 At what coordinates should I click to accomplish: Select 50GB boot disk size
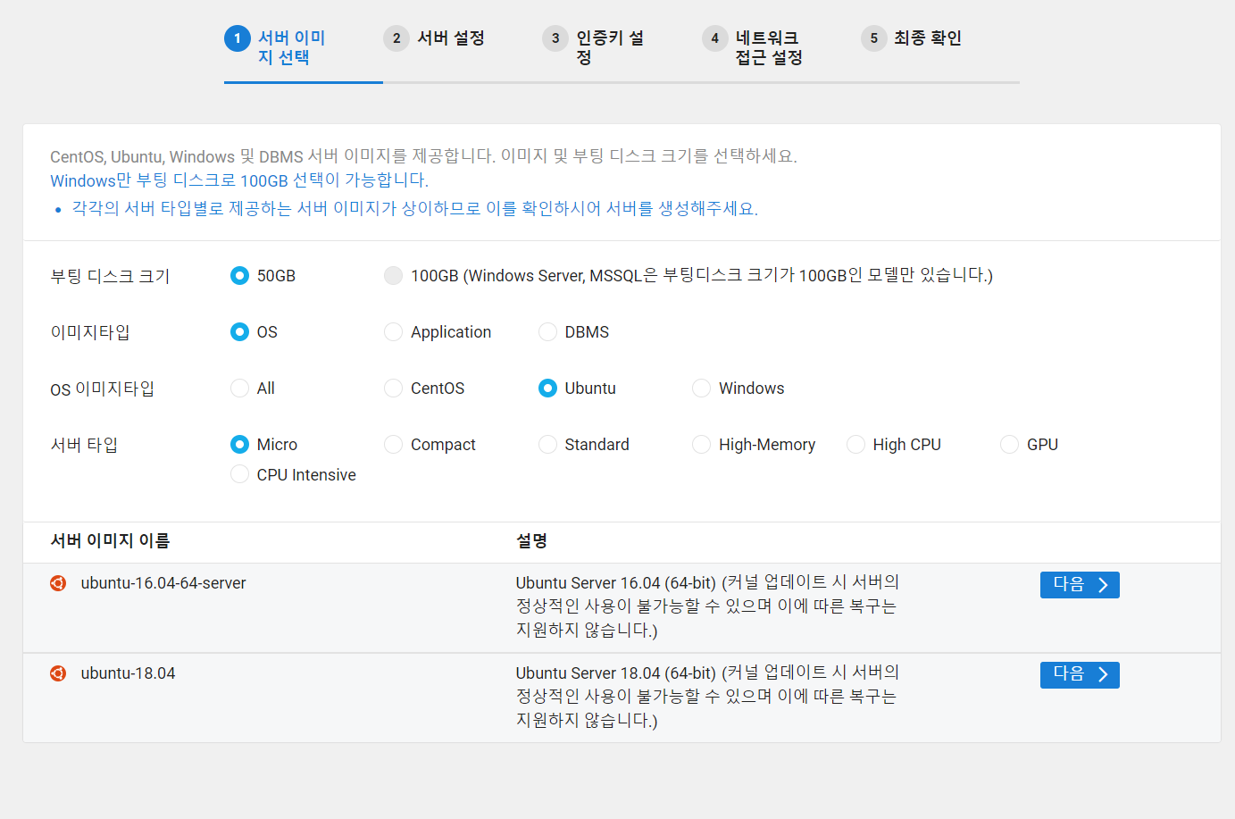[x=239, y=275]
